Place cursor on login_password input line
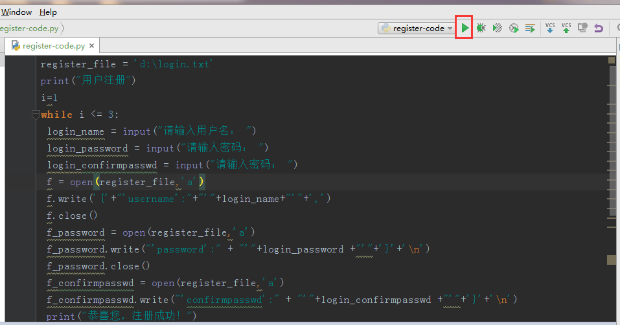 point(158,148)
